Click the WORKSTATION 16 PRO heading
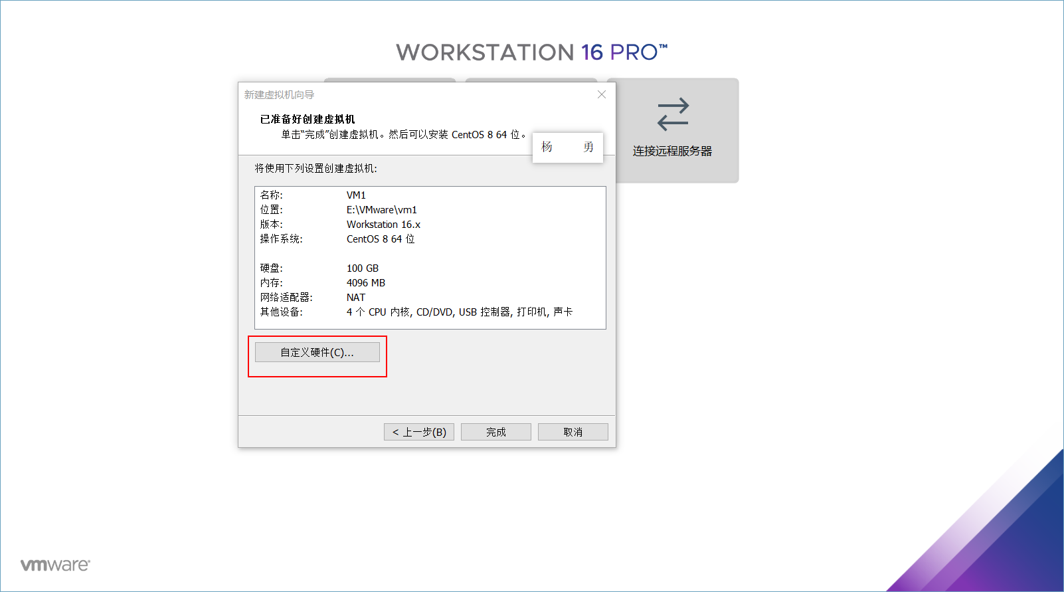1064x592 pixels. tap(532, 52)
